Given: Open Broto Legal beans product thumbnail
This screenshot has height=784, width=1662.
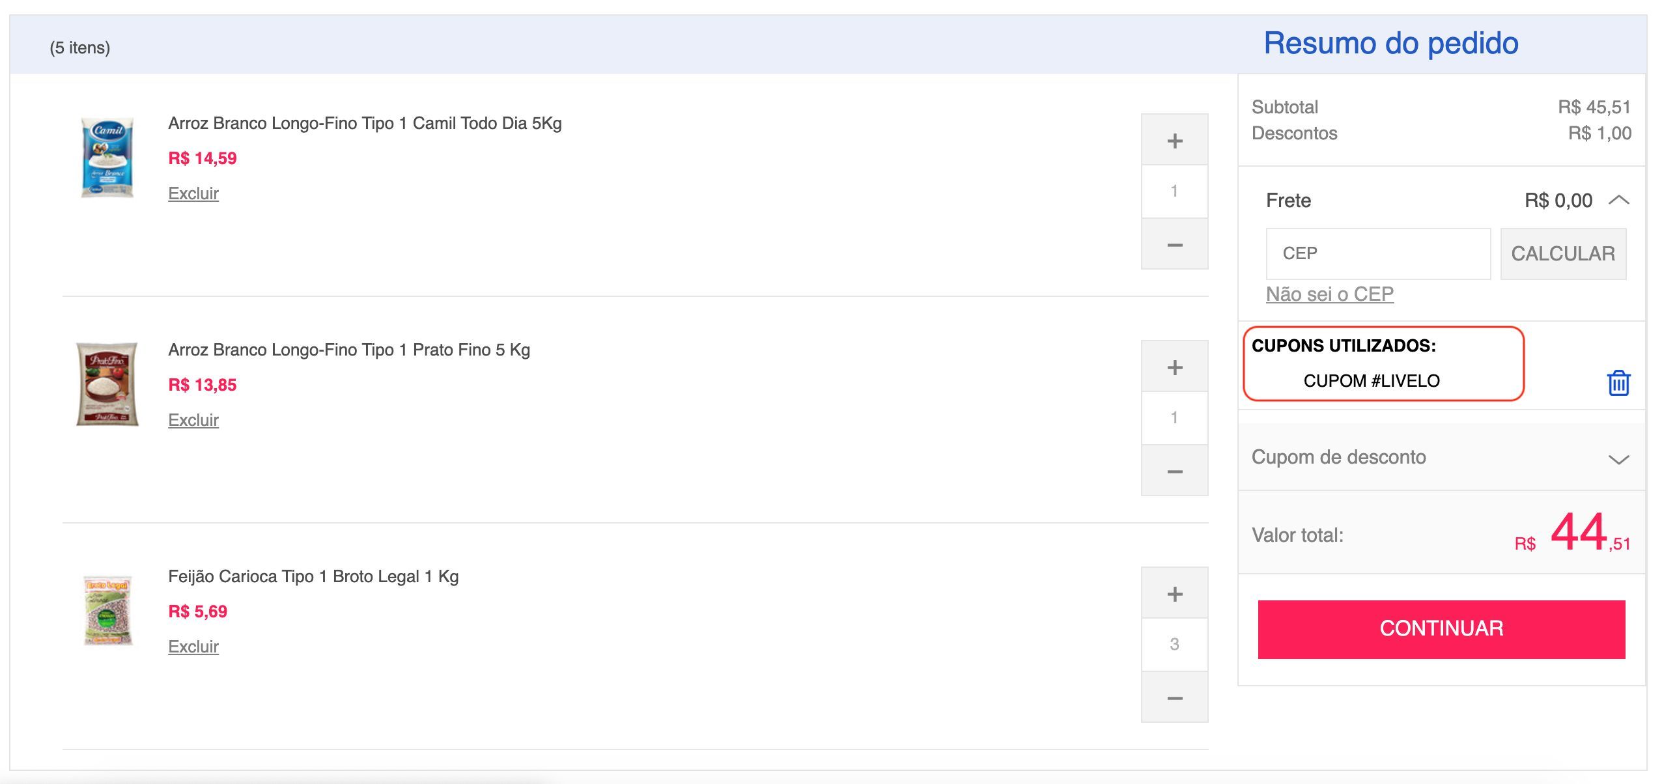Looking at the screenshot, I should click(108, 610).
